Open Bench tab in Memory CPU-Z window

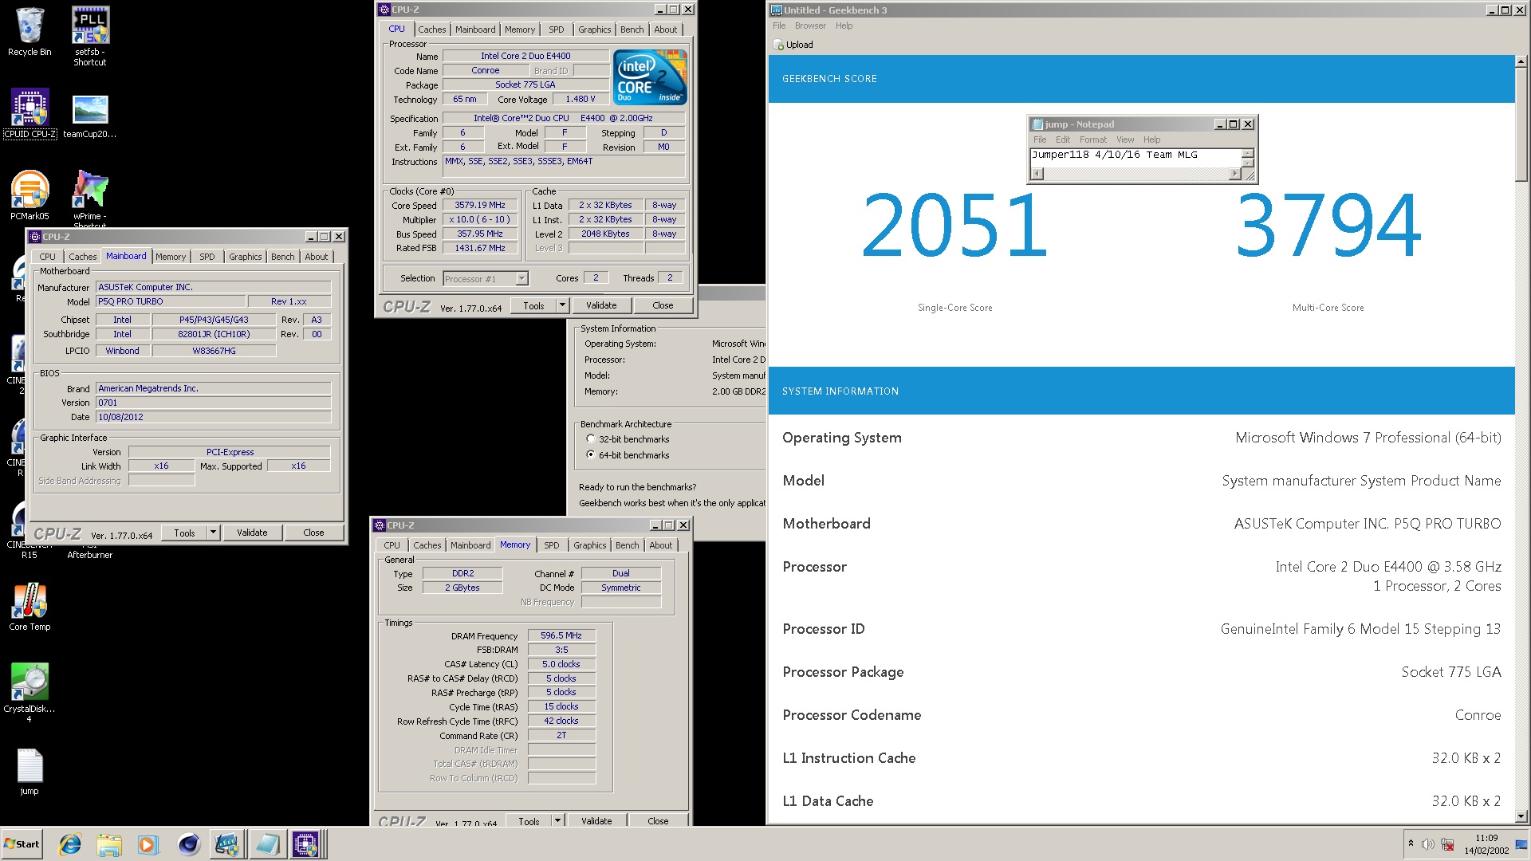628,545
